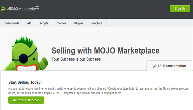This screenshot has width=193, height=110.
Task: Click the BETA badge above Marketplace logo
Action: coord(37,7)
